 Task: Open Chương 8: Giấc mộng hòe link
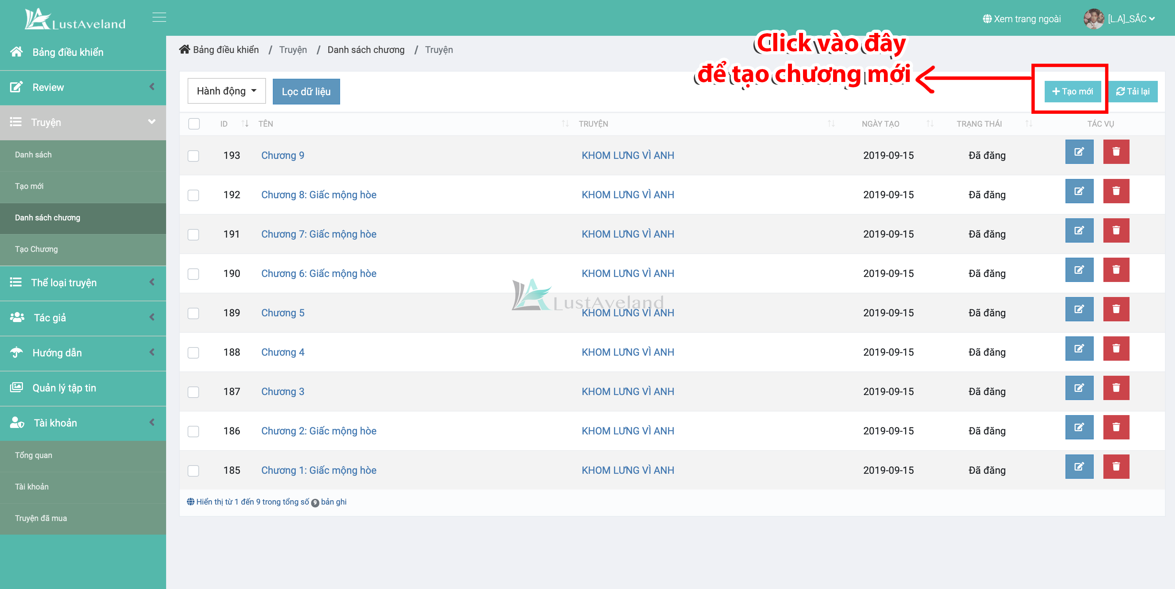(x=318, y=195)
